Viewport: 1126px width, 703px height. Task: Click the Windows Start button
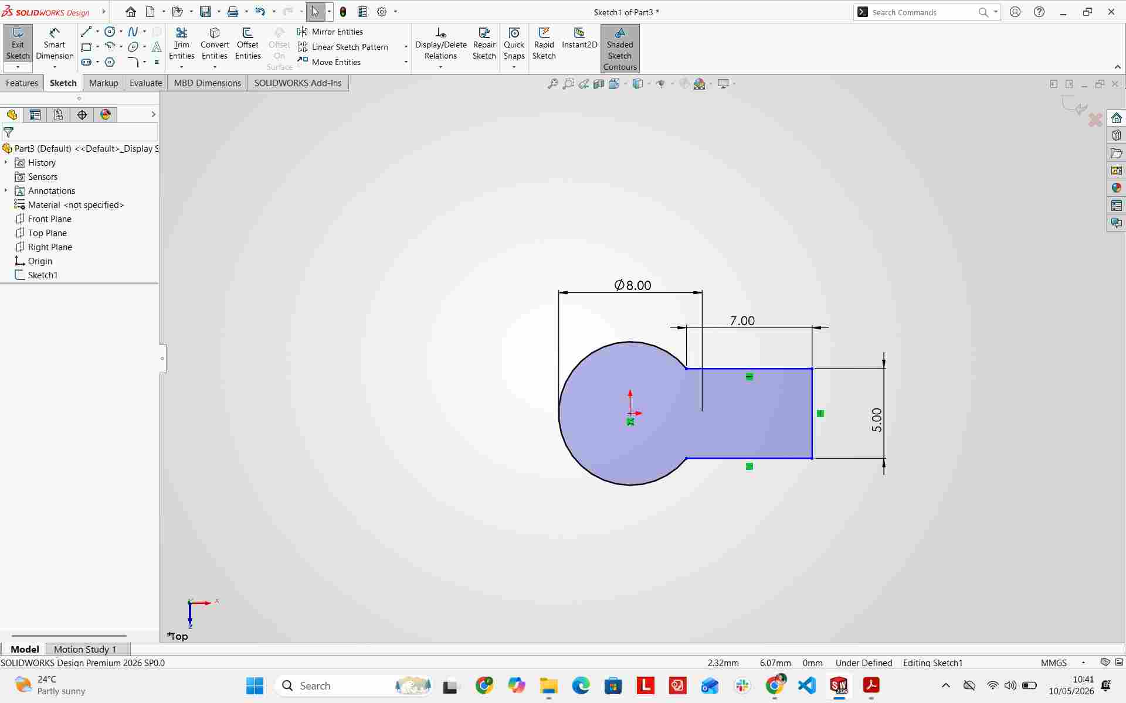(255, 685)
